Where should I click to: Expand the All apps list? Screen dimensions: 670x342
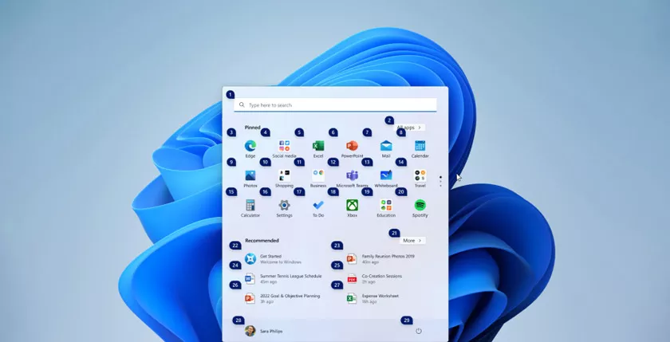tap(409, 128)
